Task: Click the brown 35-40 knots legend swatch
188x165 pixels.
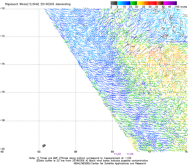Action: coord(160,3)
